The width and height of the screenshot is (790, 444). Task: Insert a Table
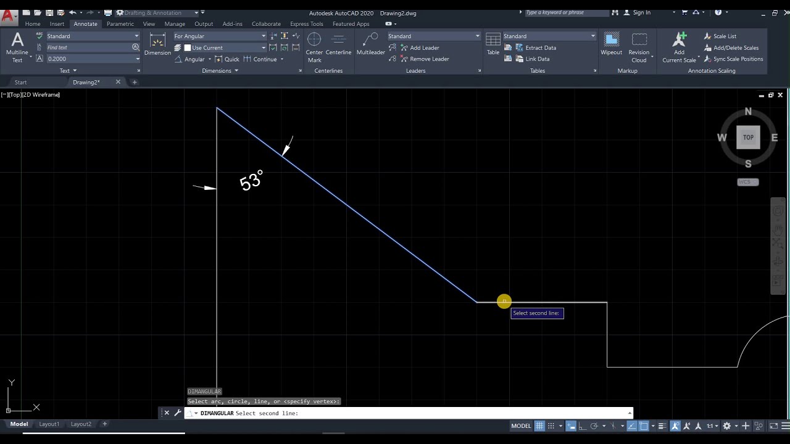(493, 44)
